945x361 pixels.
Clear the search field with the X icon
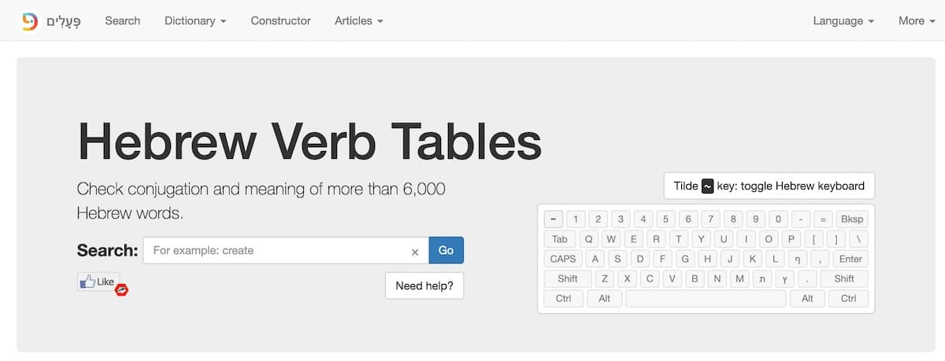415,252
